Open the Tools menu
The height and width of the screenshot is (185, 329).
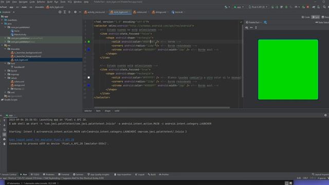click(x=63, y=2)
